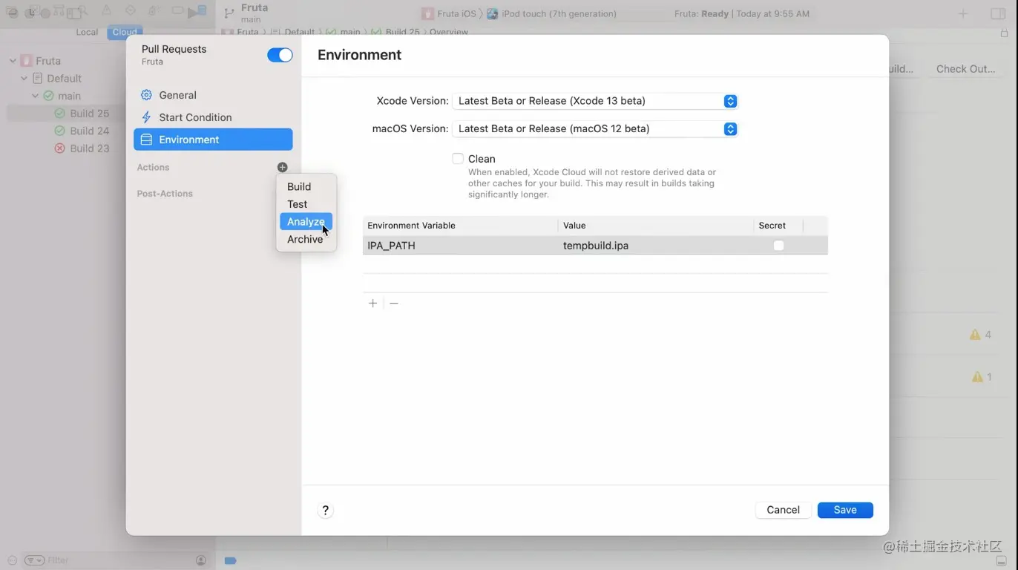Open the Start Condition section
This screenshot has width=1018, height=570.
(x=213, y=117)
